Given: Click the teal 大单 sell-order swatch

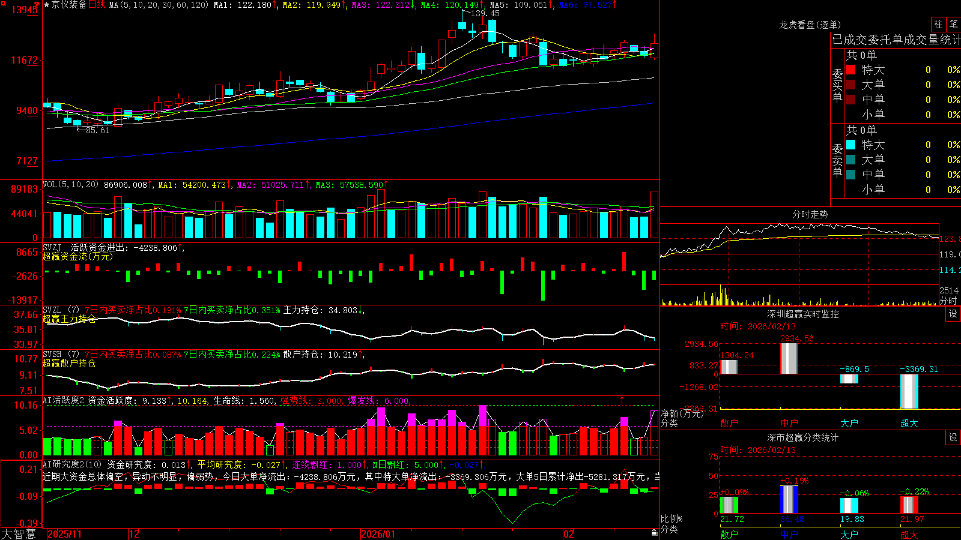Looking at the screenshot, I should (x=850, y=160).
